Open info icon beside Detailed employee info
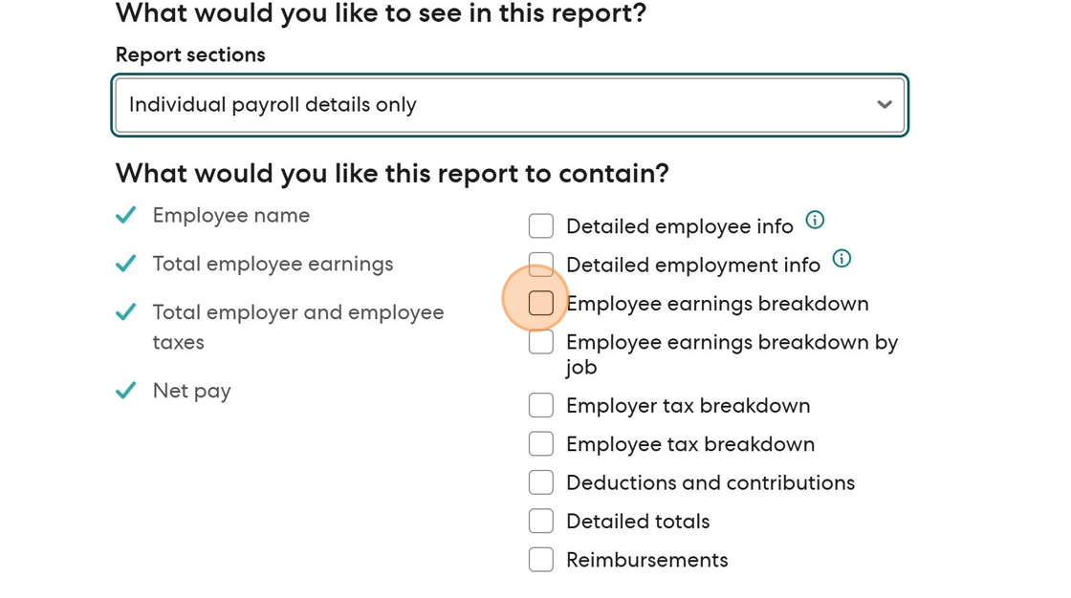 (815, 220)
